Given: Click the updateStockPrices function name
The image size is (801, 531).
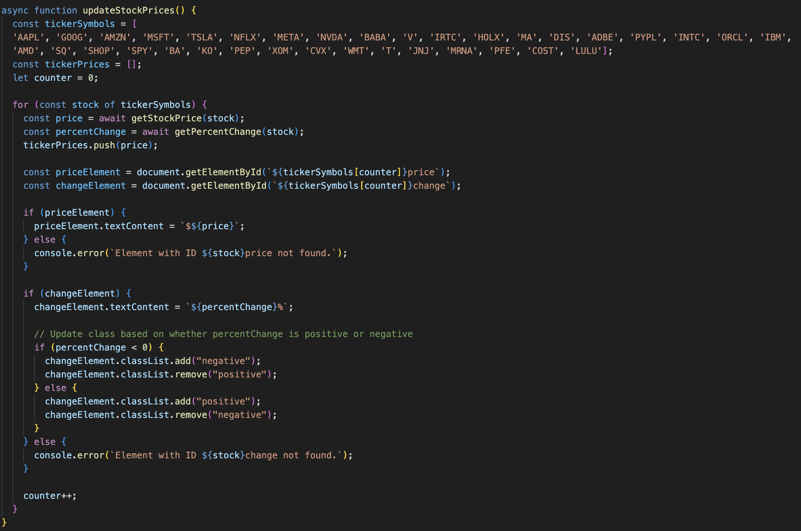Looking at the screenshot, I should [129, 10].
